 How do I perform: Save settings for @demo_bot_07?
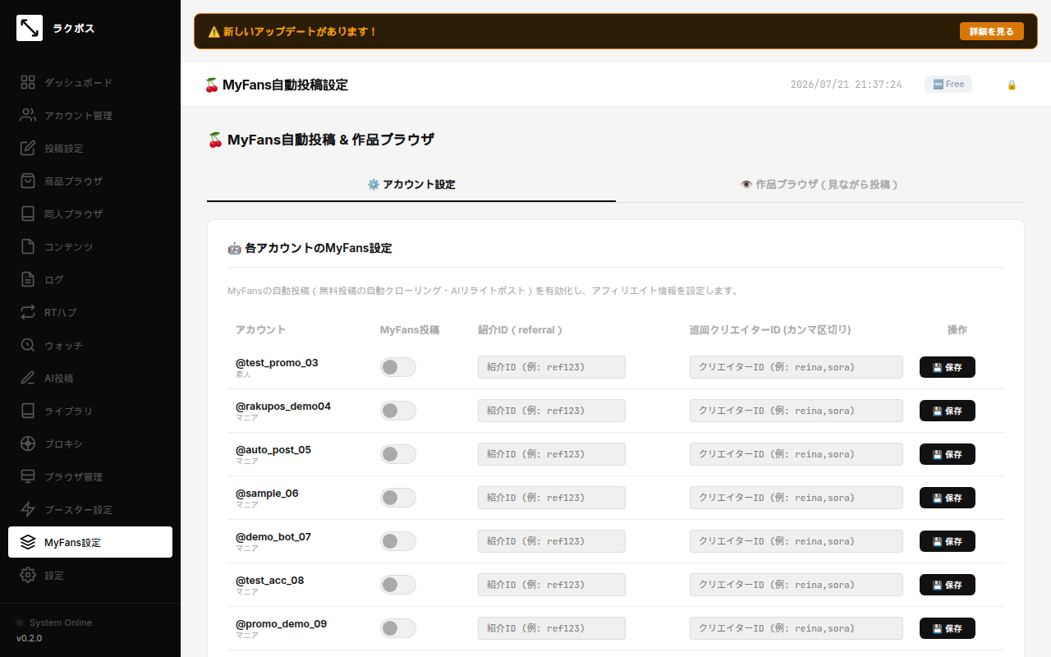pos(948,541)
